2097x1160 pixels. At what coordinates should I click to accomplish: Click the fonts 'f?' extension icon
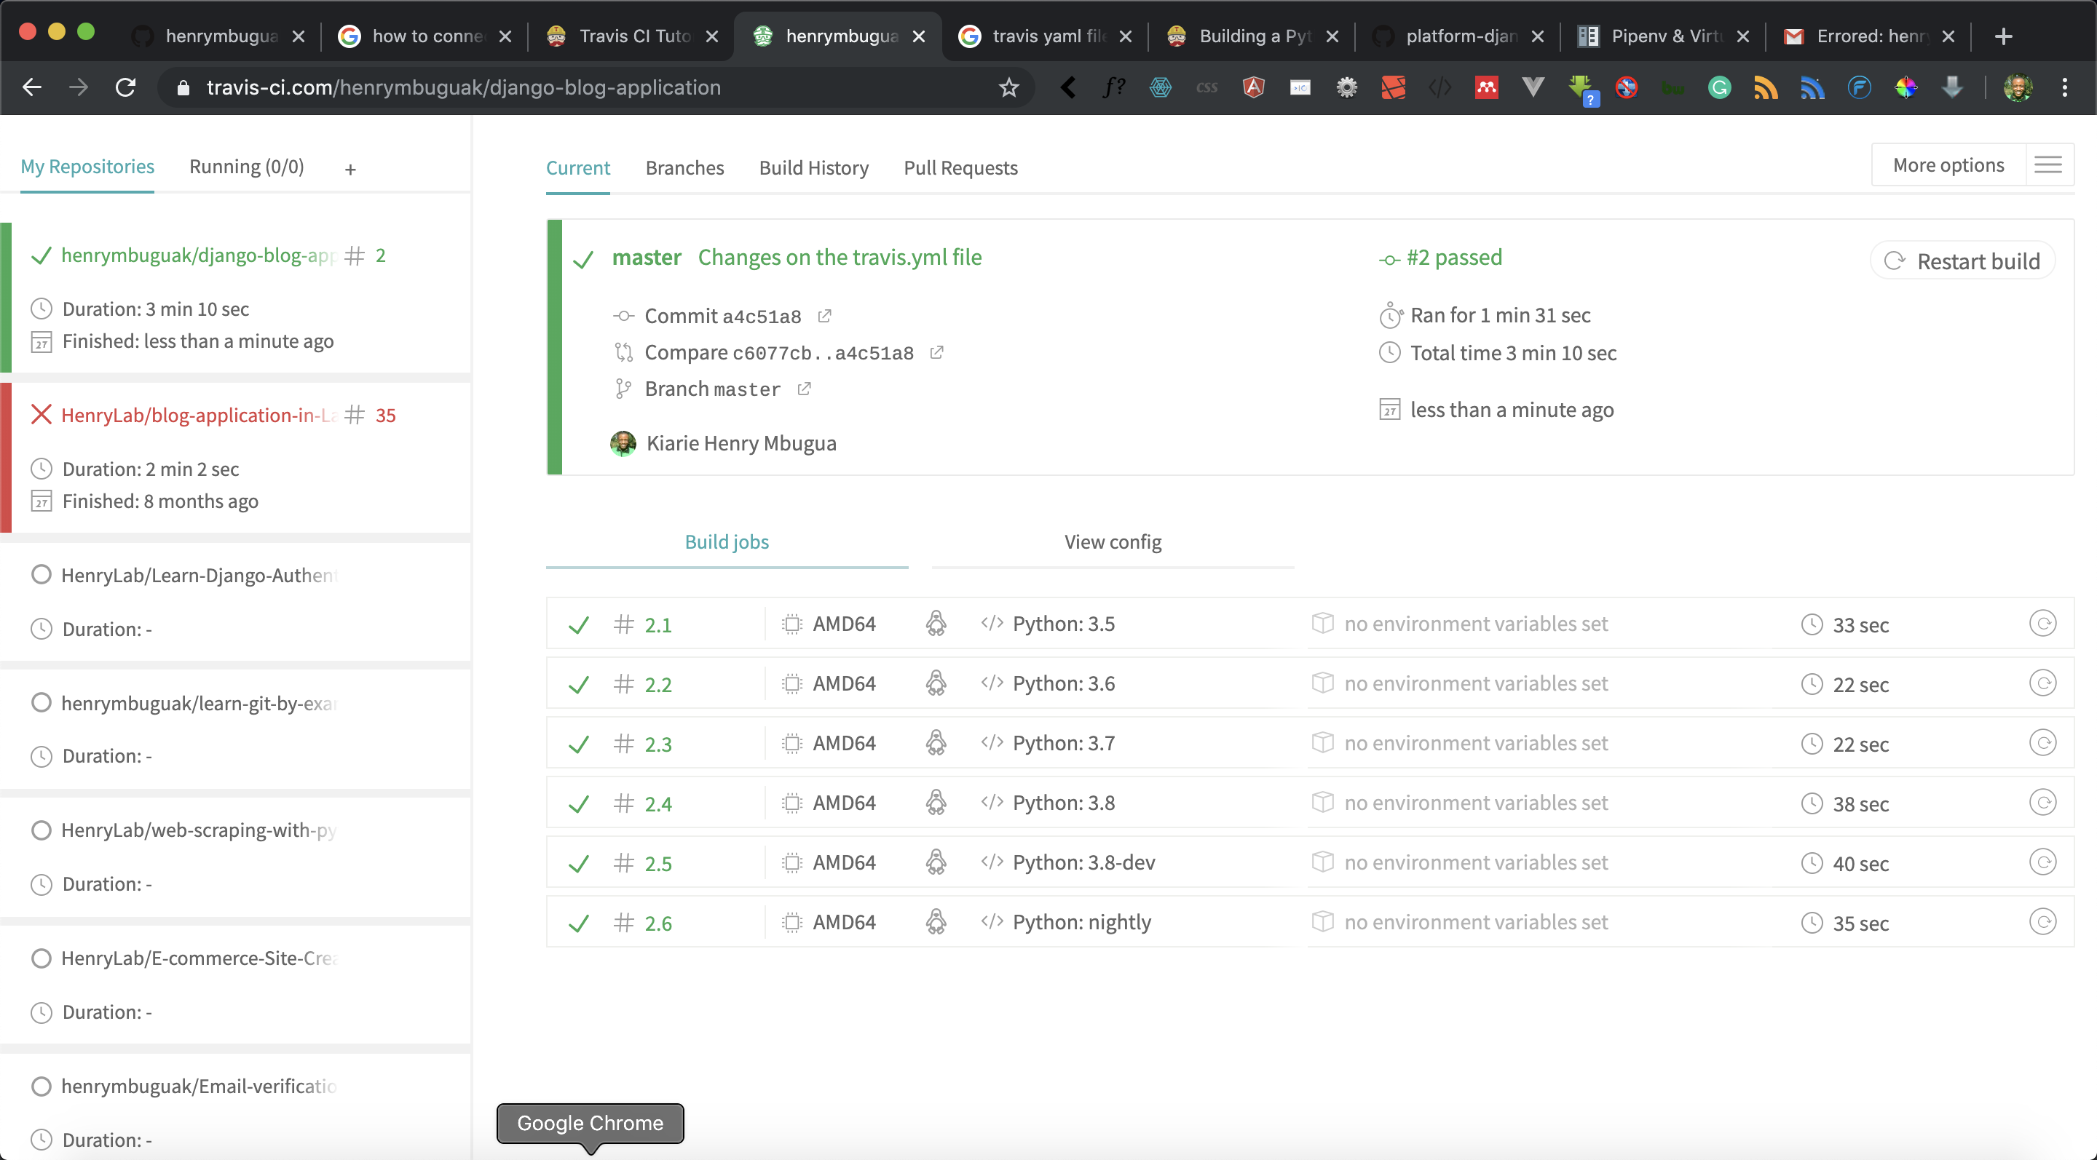pyautogui.click(x=1113, y=87)
